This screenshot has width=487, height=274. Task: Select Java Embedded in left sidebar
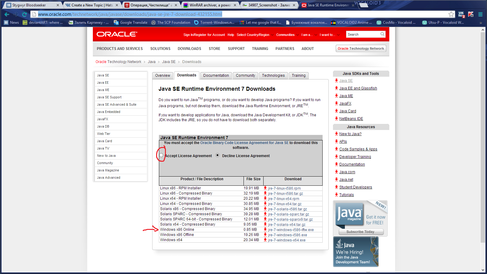point(121,112)
